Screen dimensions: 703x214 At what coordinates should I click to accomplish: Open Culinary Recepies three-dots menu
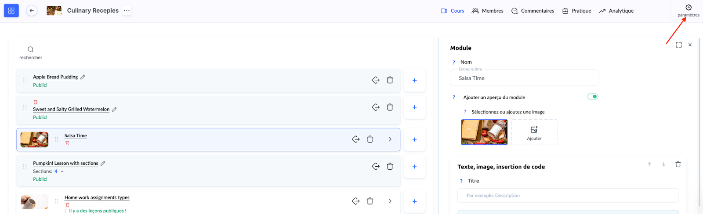127,11
